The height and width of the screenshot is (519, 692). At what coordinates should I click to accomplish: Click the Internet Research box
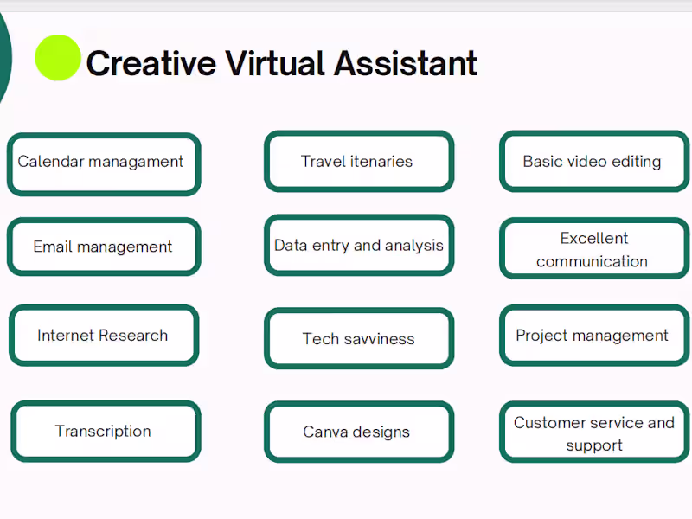point(103,336)
